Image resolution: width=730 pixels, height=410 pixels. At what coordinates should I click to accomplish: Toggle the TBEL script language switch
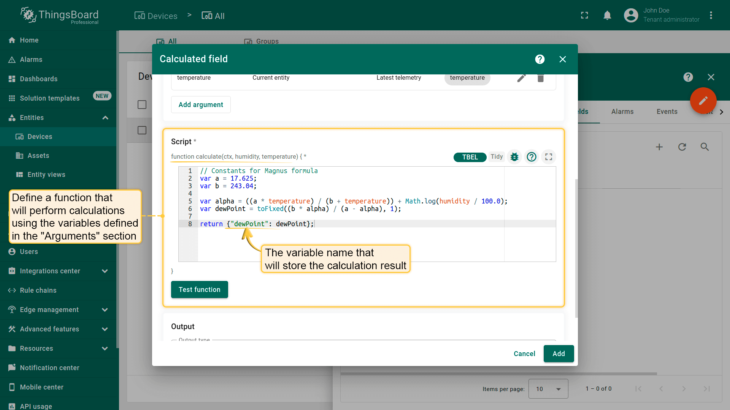[x=470, y=157]
